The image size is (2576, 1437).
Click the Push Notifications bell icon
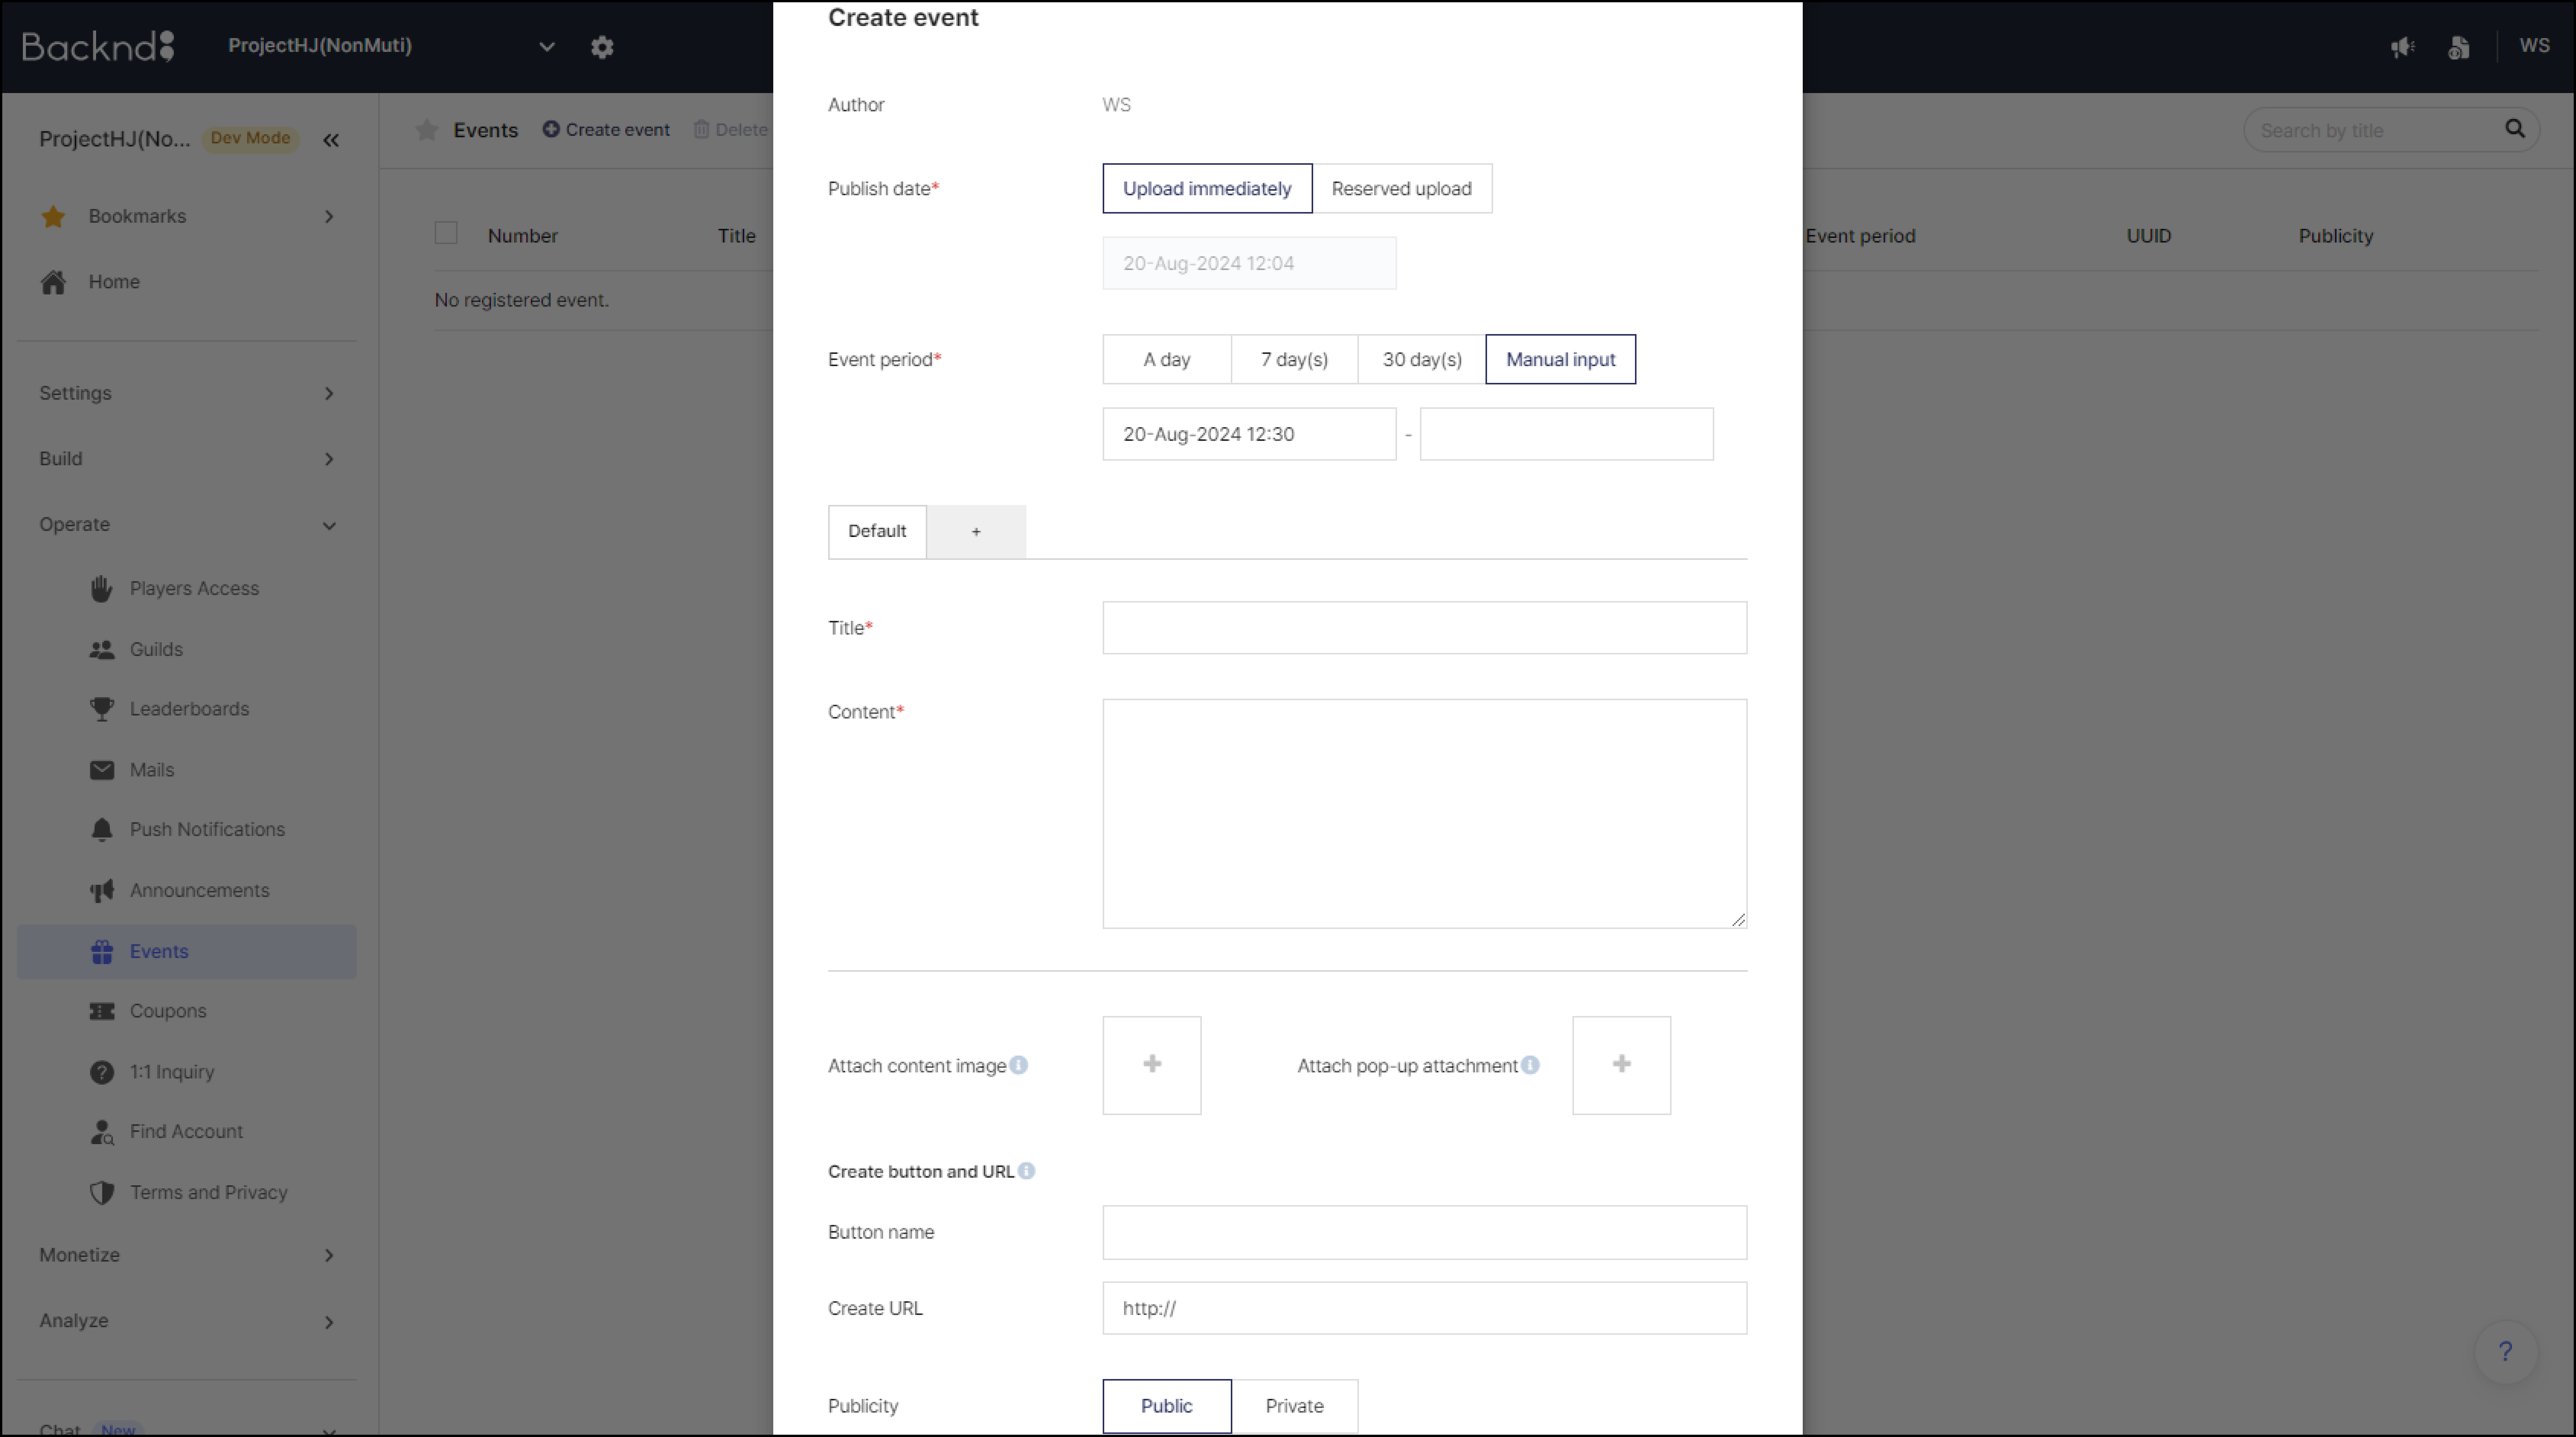[x=102, y=830]
